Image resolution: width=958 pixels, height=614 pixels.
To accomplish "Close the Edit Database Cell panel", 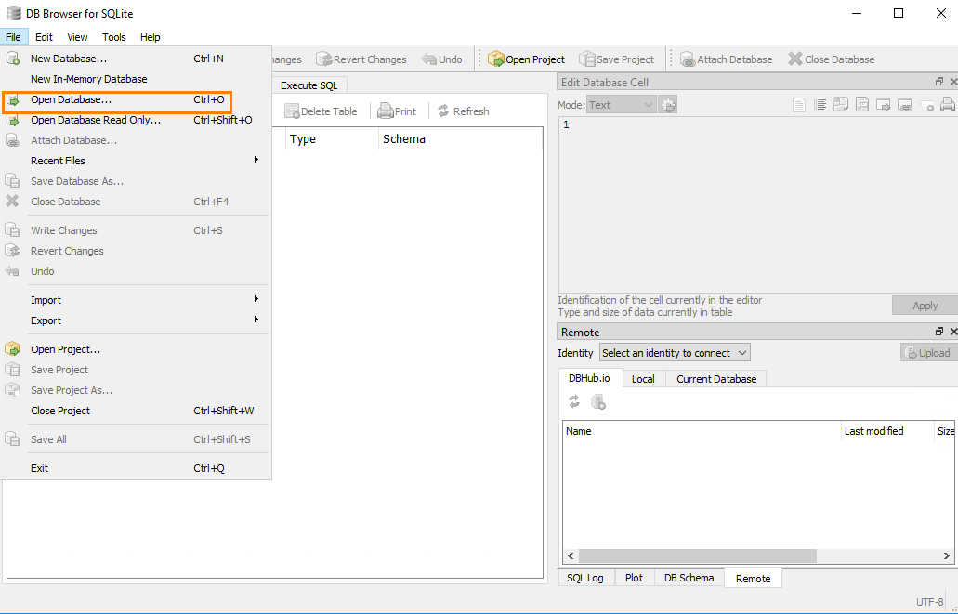I will [x=953, y=82].
